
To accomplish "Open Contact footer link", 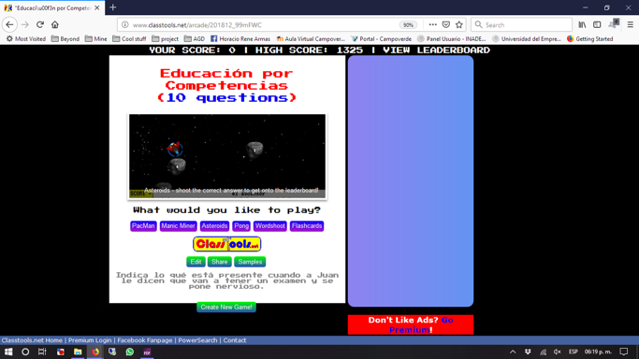I will 235,340.
